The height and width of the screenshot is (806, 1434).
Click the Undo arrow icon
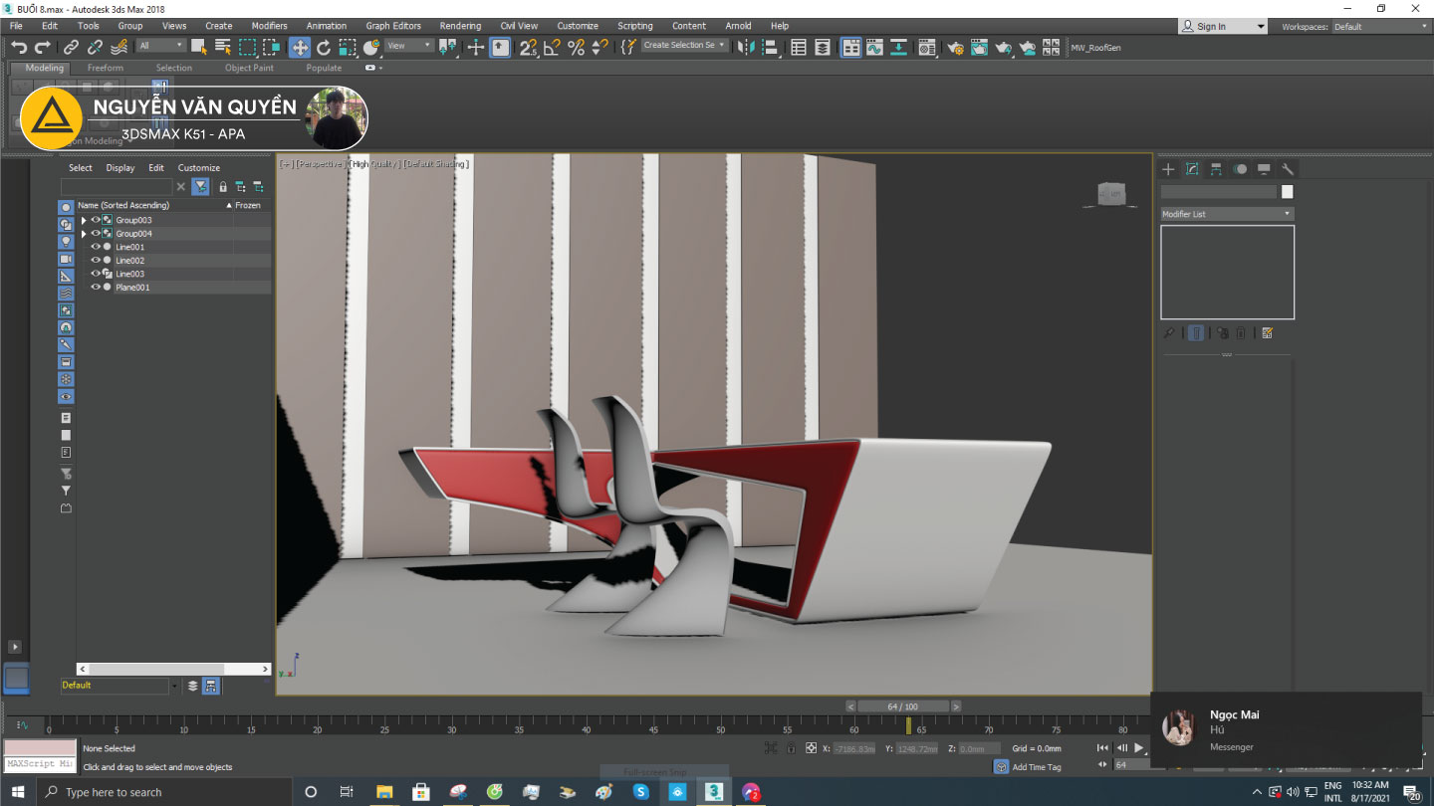(18, 47)
